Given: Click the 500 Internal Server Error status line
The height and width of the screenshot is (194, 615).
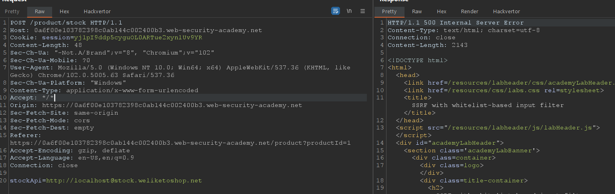Looking at the screenshot, I should (455, 23).
